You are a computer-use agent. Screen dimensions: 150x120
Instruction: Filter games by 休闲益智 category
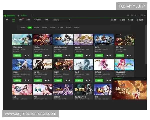(x=52, y=28)
